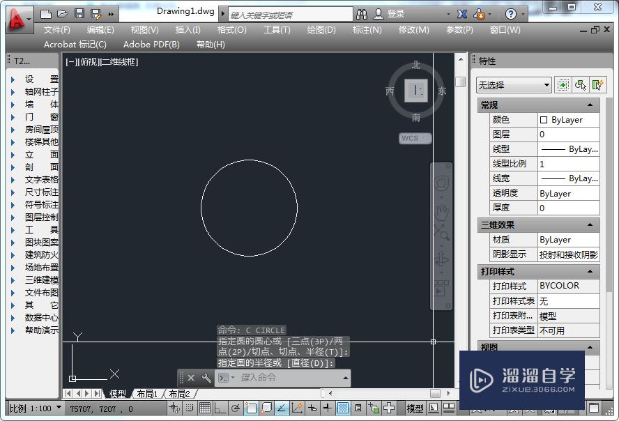Click the login user icon in title bar

tap(379, 13)
